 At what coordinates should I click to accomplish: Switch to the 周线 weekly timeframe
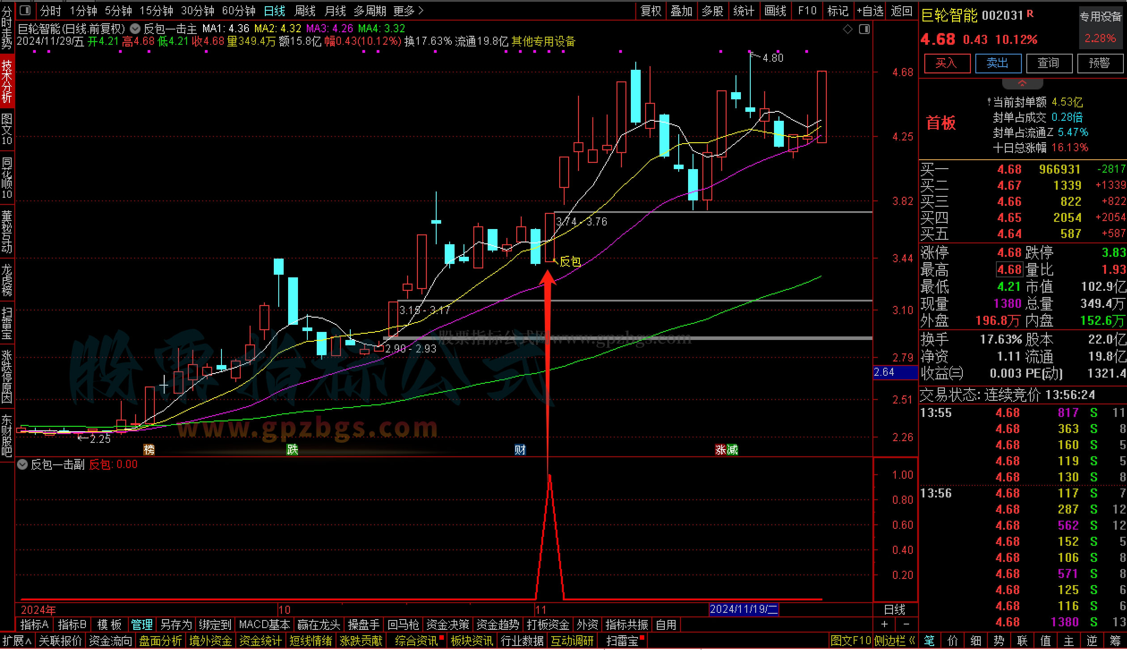pyautogui.click(x=305, y=10)
